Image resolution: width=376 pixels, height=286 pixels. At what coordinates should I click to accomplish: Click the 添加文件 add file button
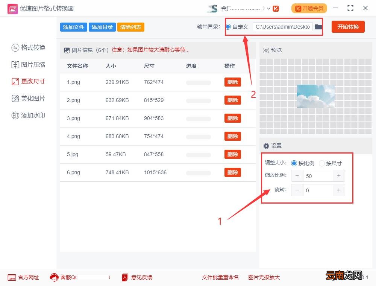click(74, 27)
